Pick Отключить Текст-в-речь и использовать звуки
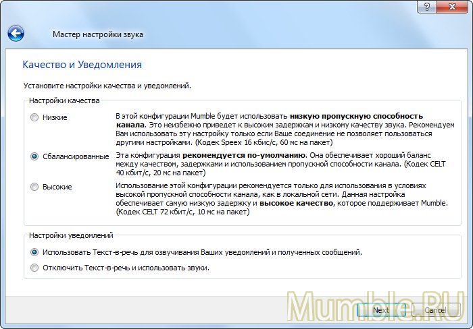Screen dimensions: 473x329 click(35, 268)
